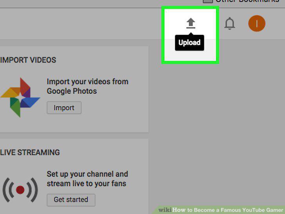
Task: Click the Get started button
Action: click(x=71, y=200)
